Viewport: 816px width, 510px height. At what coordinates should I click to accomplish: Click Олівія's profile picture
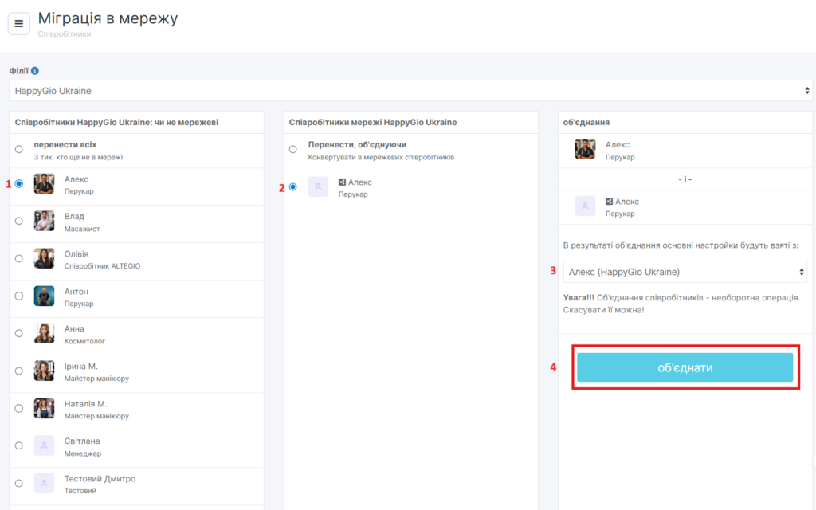(44, 258)
